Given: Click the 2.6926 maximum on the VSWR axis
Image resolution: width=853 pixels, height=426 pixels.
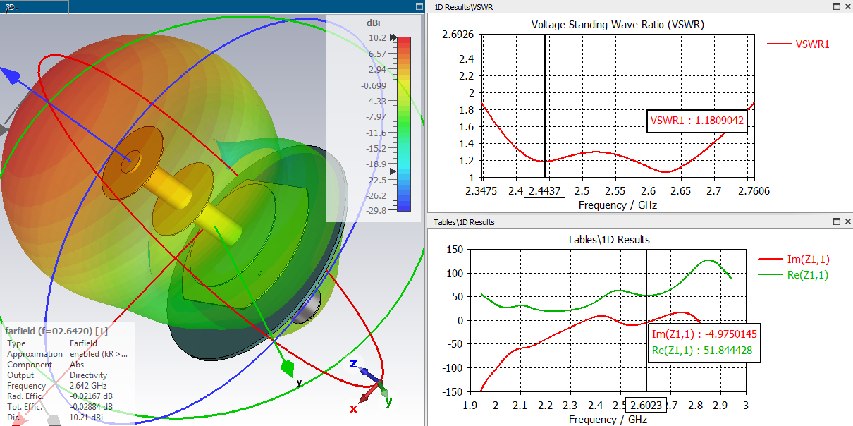Looking at the screenshot, I should (x=457, y=35).
